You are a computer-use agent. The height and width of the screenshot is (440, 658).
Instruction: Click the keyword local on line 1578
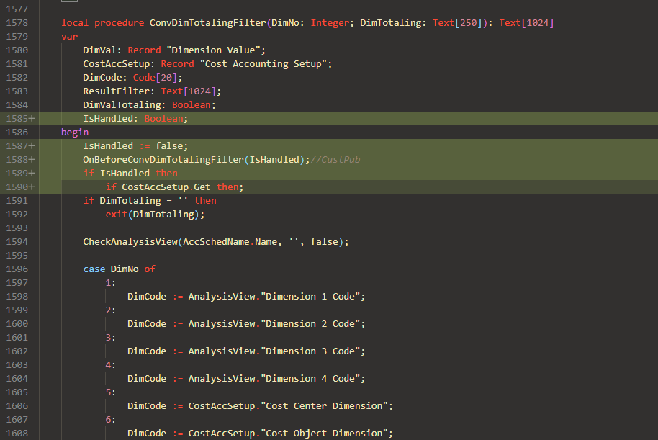tap(75, 22)
